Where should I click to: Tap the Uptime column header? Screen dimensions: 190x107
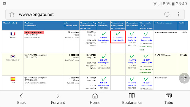[71, 26]
